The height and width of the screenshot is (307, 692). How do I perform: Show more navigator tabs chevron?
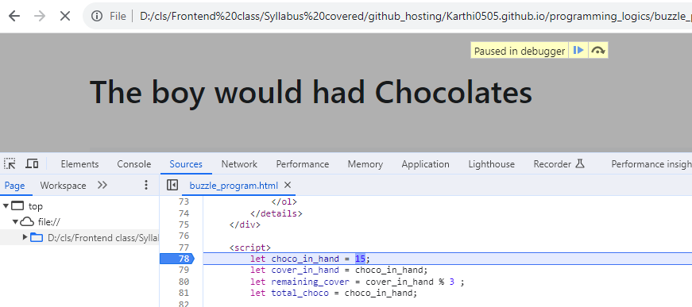[x=102, y=186]
